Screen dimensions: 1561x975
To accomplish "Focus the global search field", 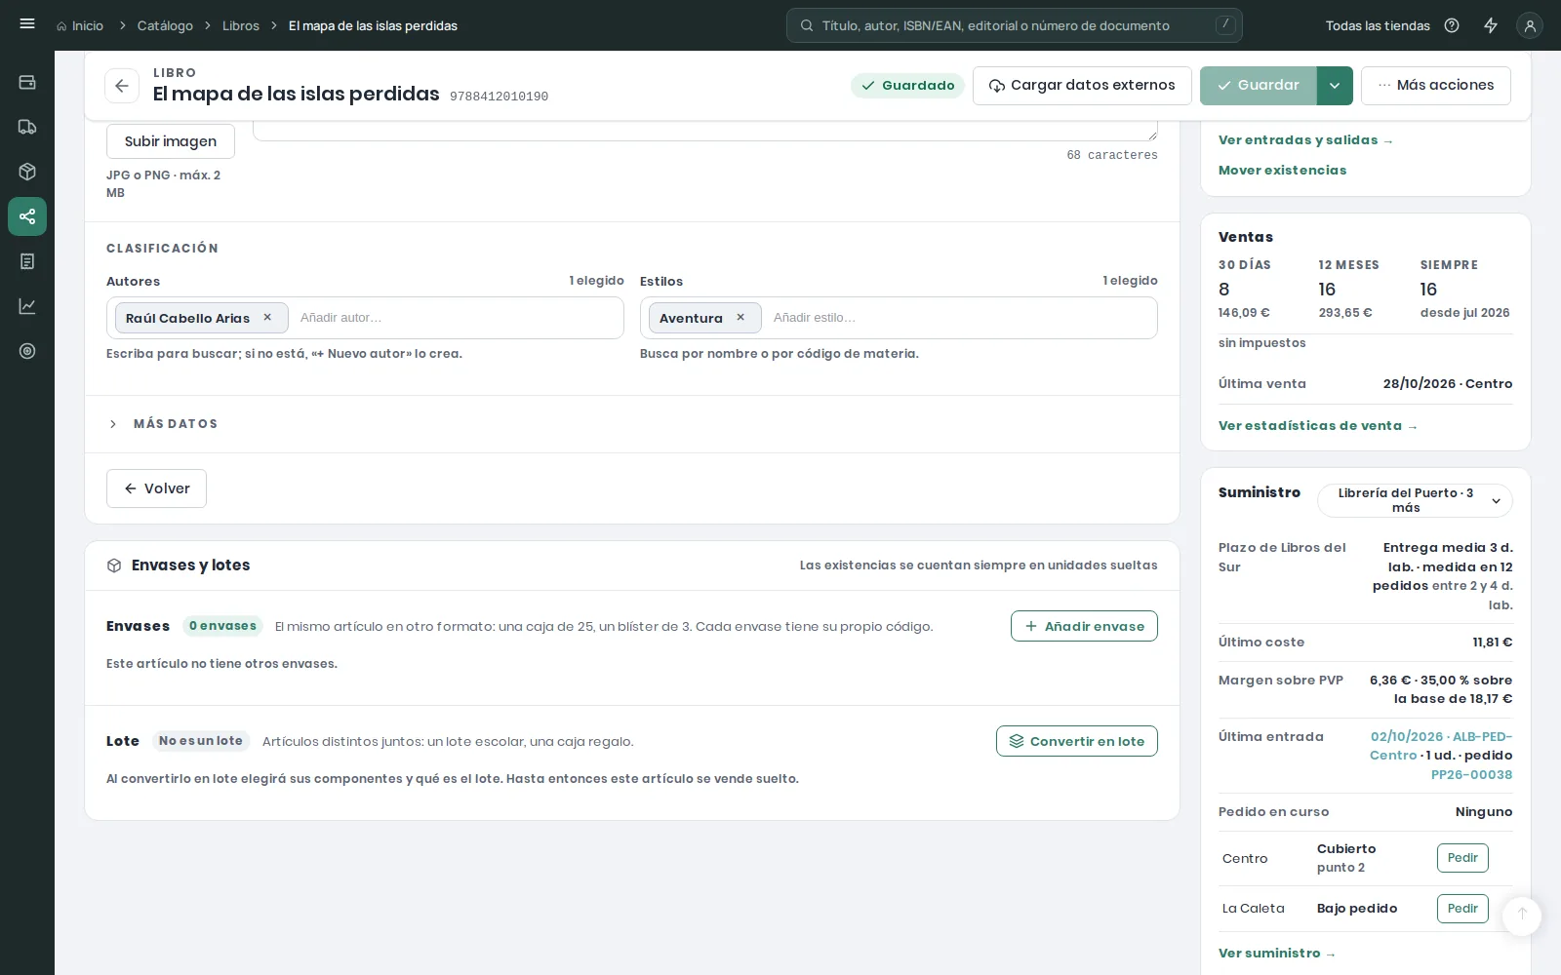I will click(1015, 25).
